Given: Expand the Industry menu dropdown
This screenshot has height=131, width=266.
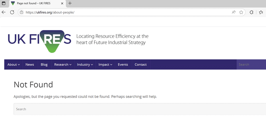Looking at the screenshot, I should click(85, 65).
